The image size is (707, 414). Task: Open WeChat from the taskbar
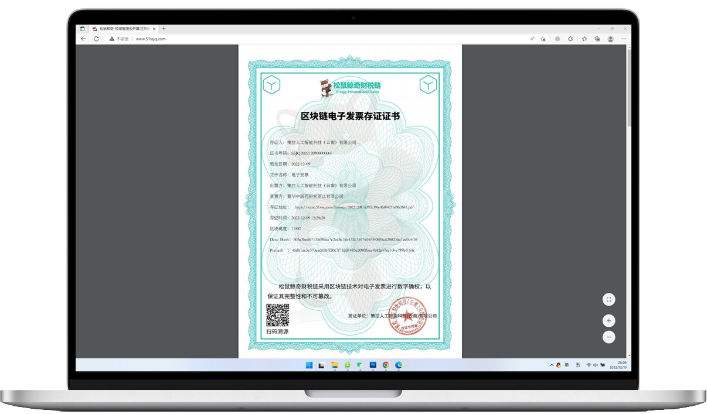coord(360,365)
